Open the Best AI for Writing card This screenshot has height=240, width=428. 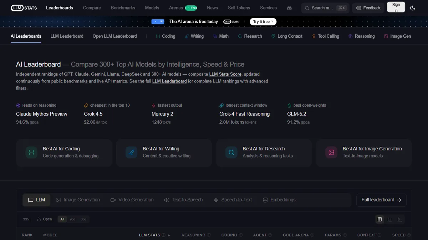coord(164,153)
